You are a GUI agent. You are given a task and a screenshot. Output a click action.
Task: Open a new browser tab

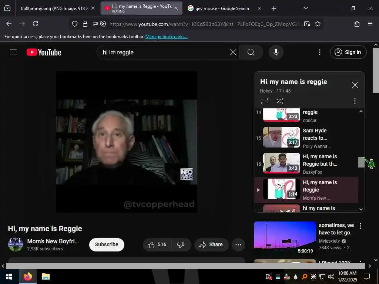tap(274, 9)
